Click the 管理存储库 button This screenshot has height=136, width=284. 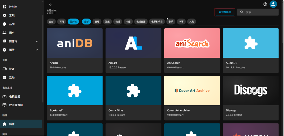(x=225, y=12)
